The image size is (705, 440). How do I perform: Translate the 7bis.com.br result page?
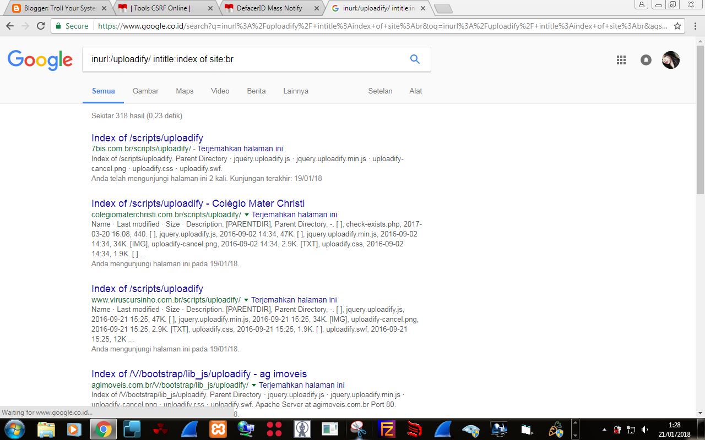pos(240,148)
